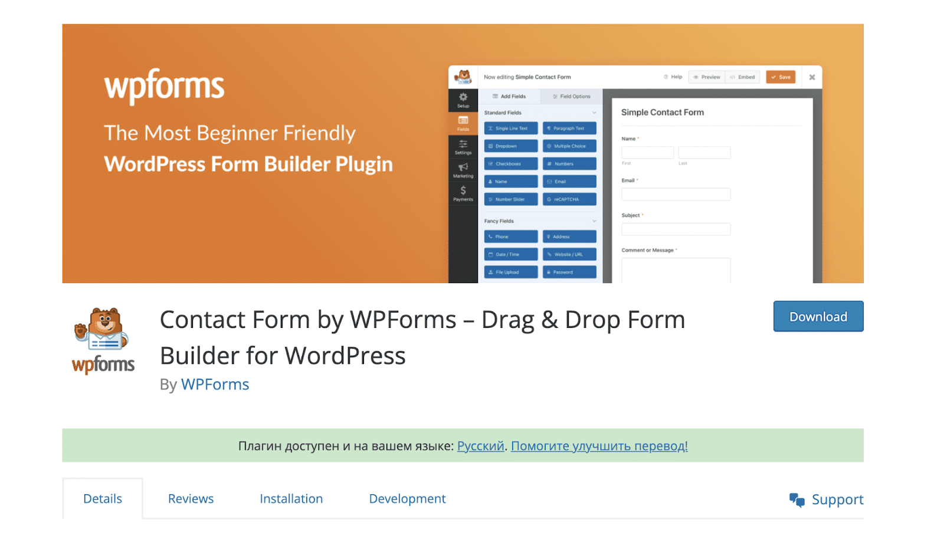Click Help in the builder header
944x536 pixels.
pos(673,77)
